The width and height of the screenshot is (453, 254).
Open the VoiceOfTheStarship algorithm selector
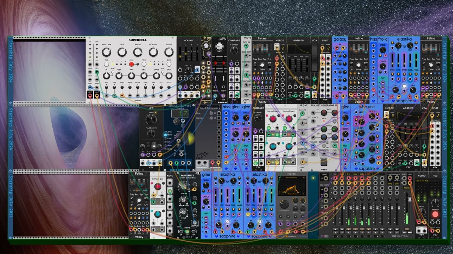(x=208, y=108)
